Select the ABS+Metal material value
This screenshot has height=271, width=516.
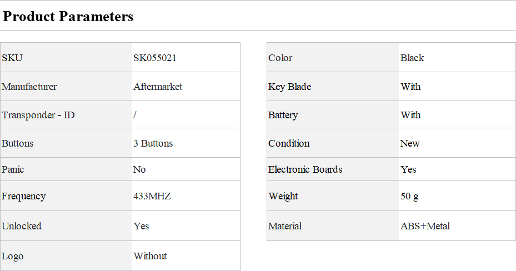(x=425, y=226)
